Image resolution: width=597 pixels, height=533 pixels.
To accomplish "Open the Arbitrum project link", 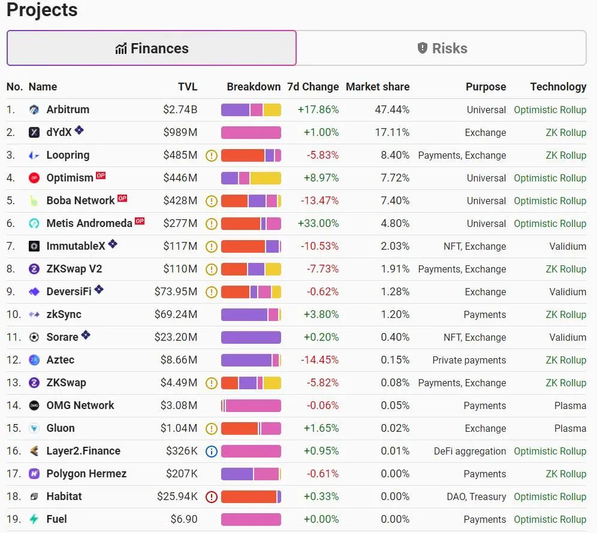I will click(x=68, y=110).
